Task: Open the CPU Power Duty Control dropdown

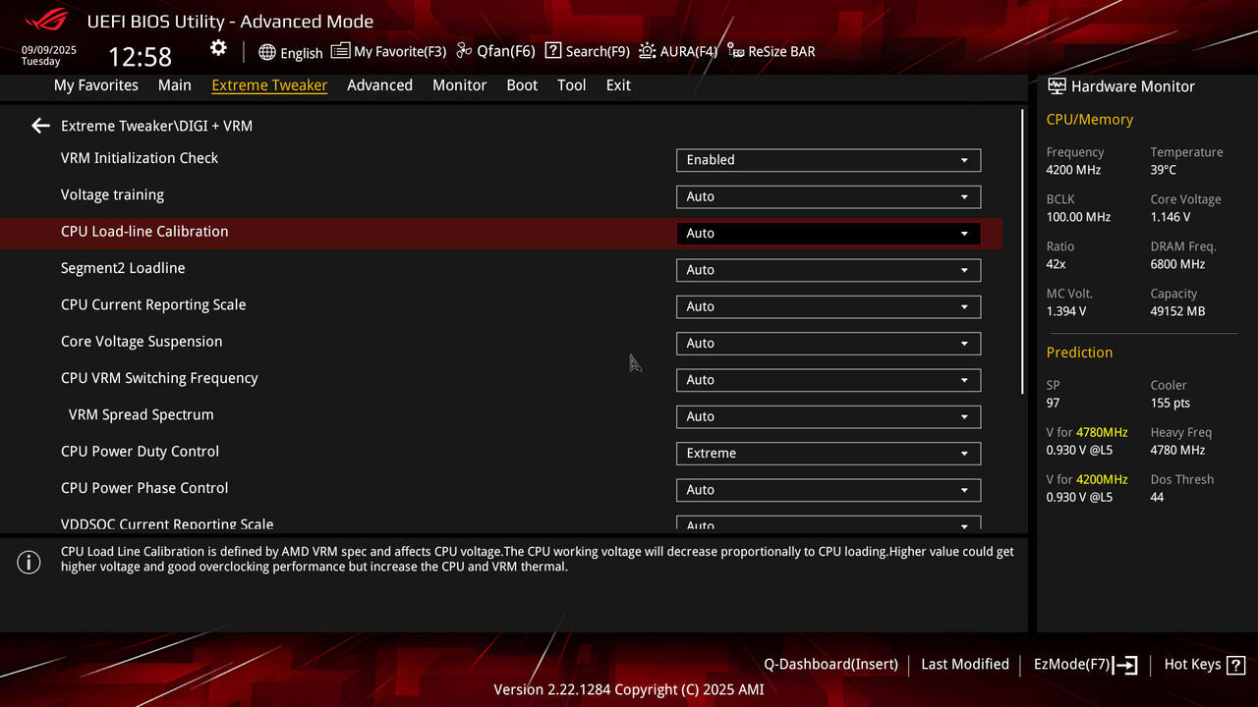Action: [829, 454]
